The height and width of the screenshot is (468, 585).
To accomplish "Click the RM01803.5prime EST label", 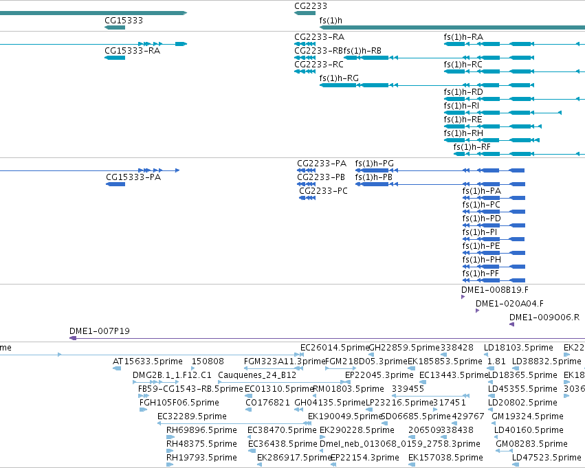I will click(348, 389).
